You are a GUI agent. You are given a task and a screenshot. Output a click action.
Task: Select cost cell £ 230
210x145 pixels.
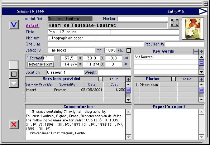click(x=114, y=90)
